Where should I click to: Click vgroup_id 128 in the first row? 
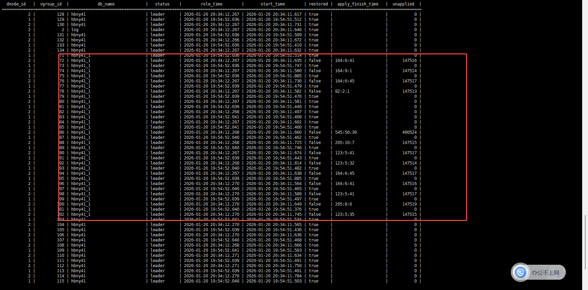(60, 14)
